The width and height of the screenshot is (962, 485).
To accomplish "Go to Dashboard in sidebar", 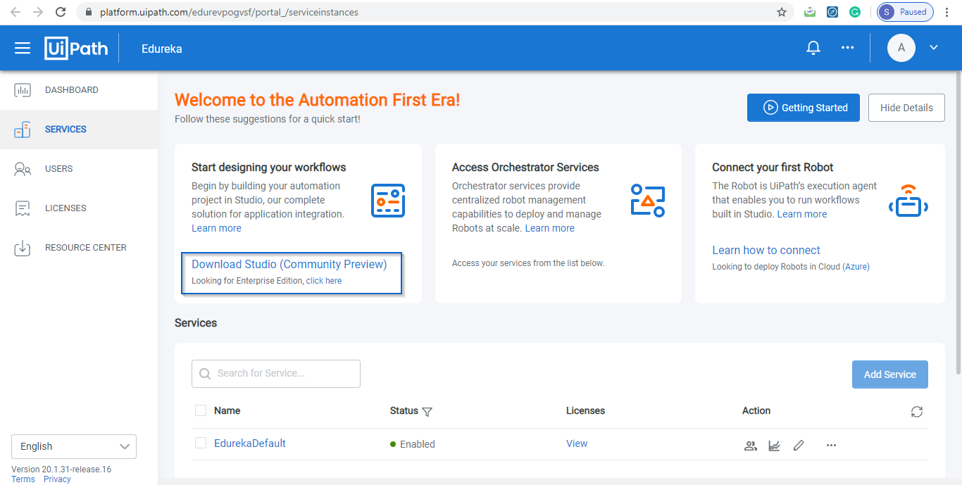I will click(x=79, y=90).
